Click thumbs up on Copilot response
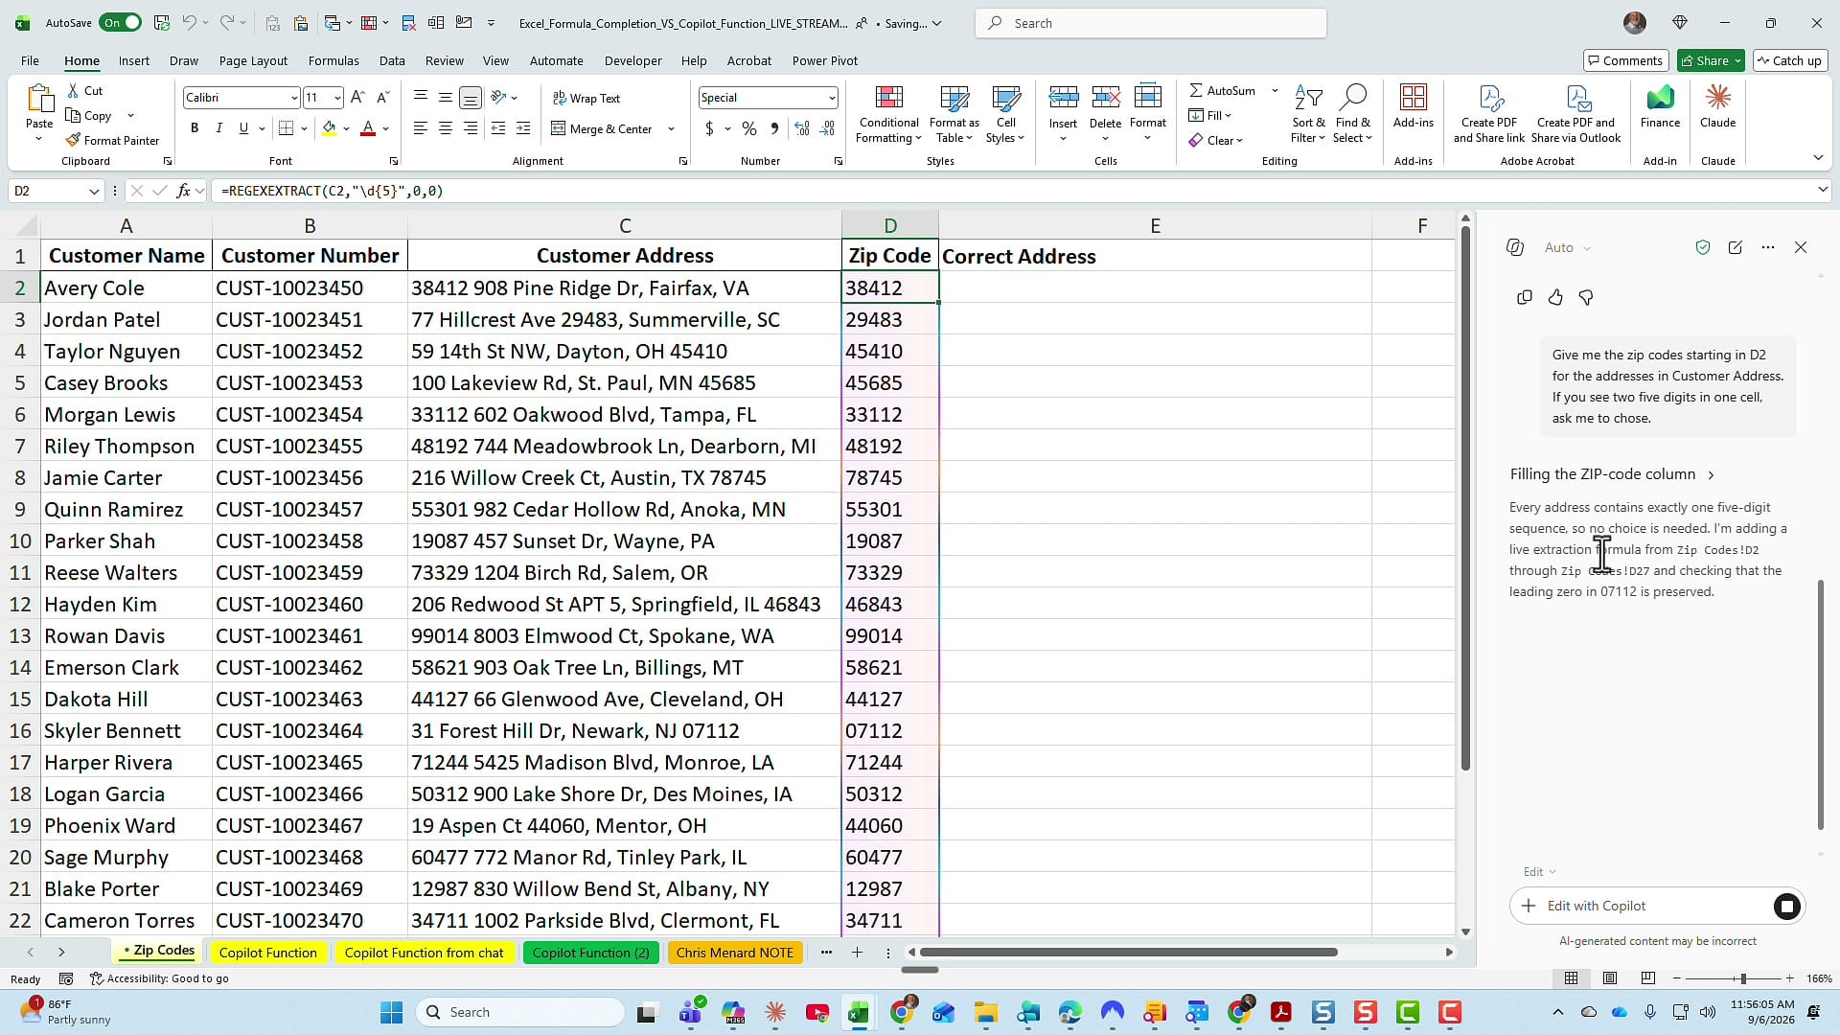 tap(1554, 297)
